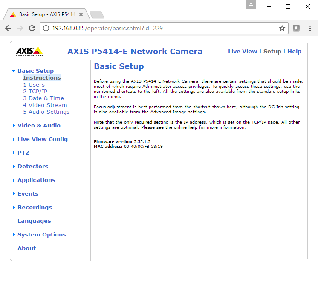The height and width of the screenshot is (297, 318).
Task: Click the browser forward arrow
Action: pos(20,28)
